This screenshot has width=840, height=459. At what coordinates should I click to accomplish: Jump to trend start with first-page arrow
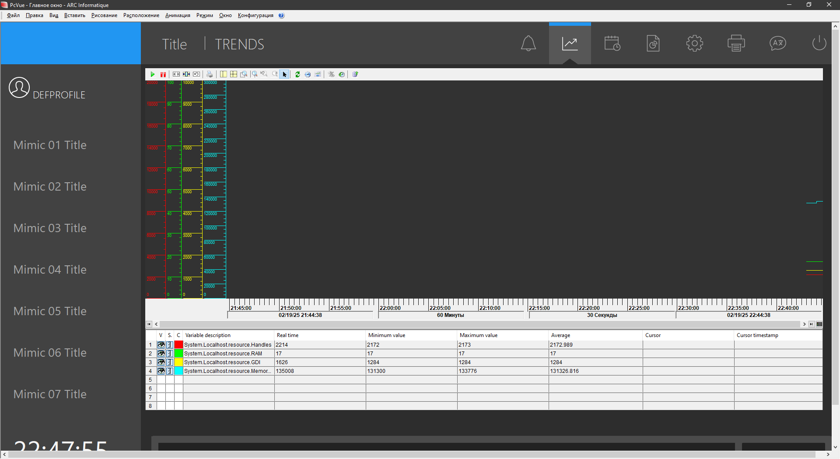tap(149, 324)
